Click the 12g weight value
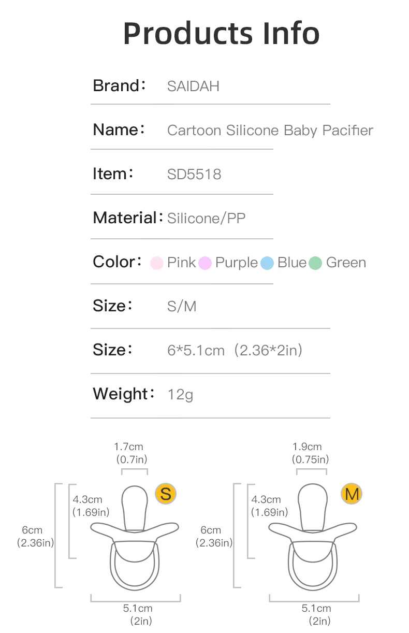The height and width of the screenshot is (633, 409). point(180,395)
